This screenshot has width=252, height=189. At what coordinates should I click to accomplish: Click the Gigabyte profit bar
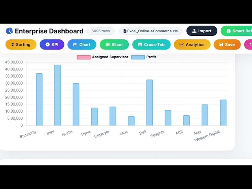[x=113, y=116]
